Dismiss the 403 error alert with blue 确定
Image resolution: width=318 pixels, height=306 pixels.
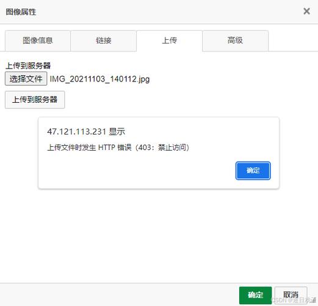253,171
